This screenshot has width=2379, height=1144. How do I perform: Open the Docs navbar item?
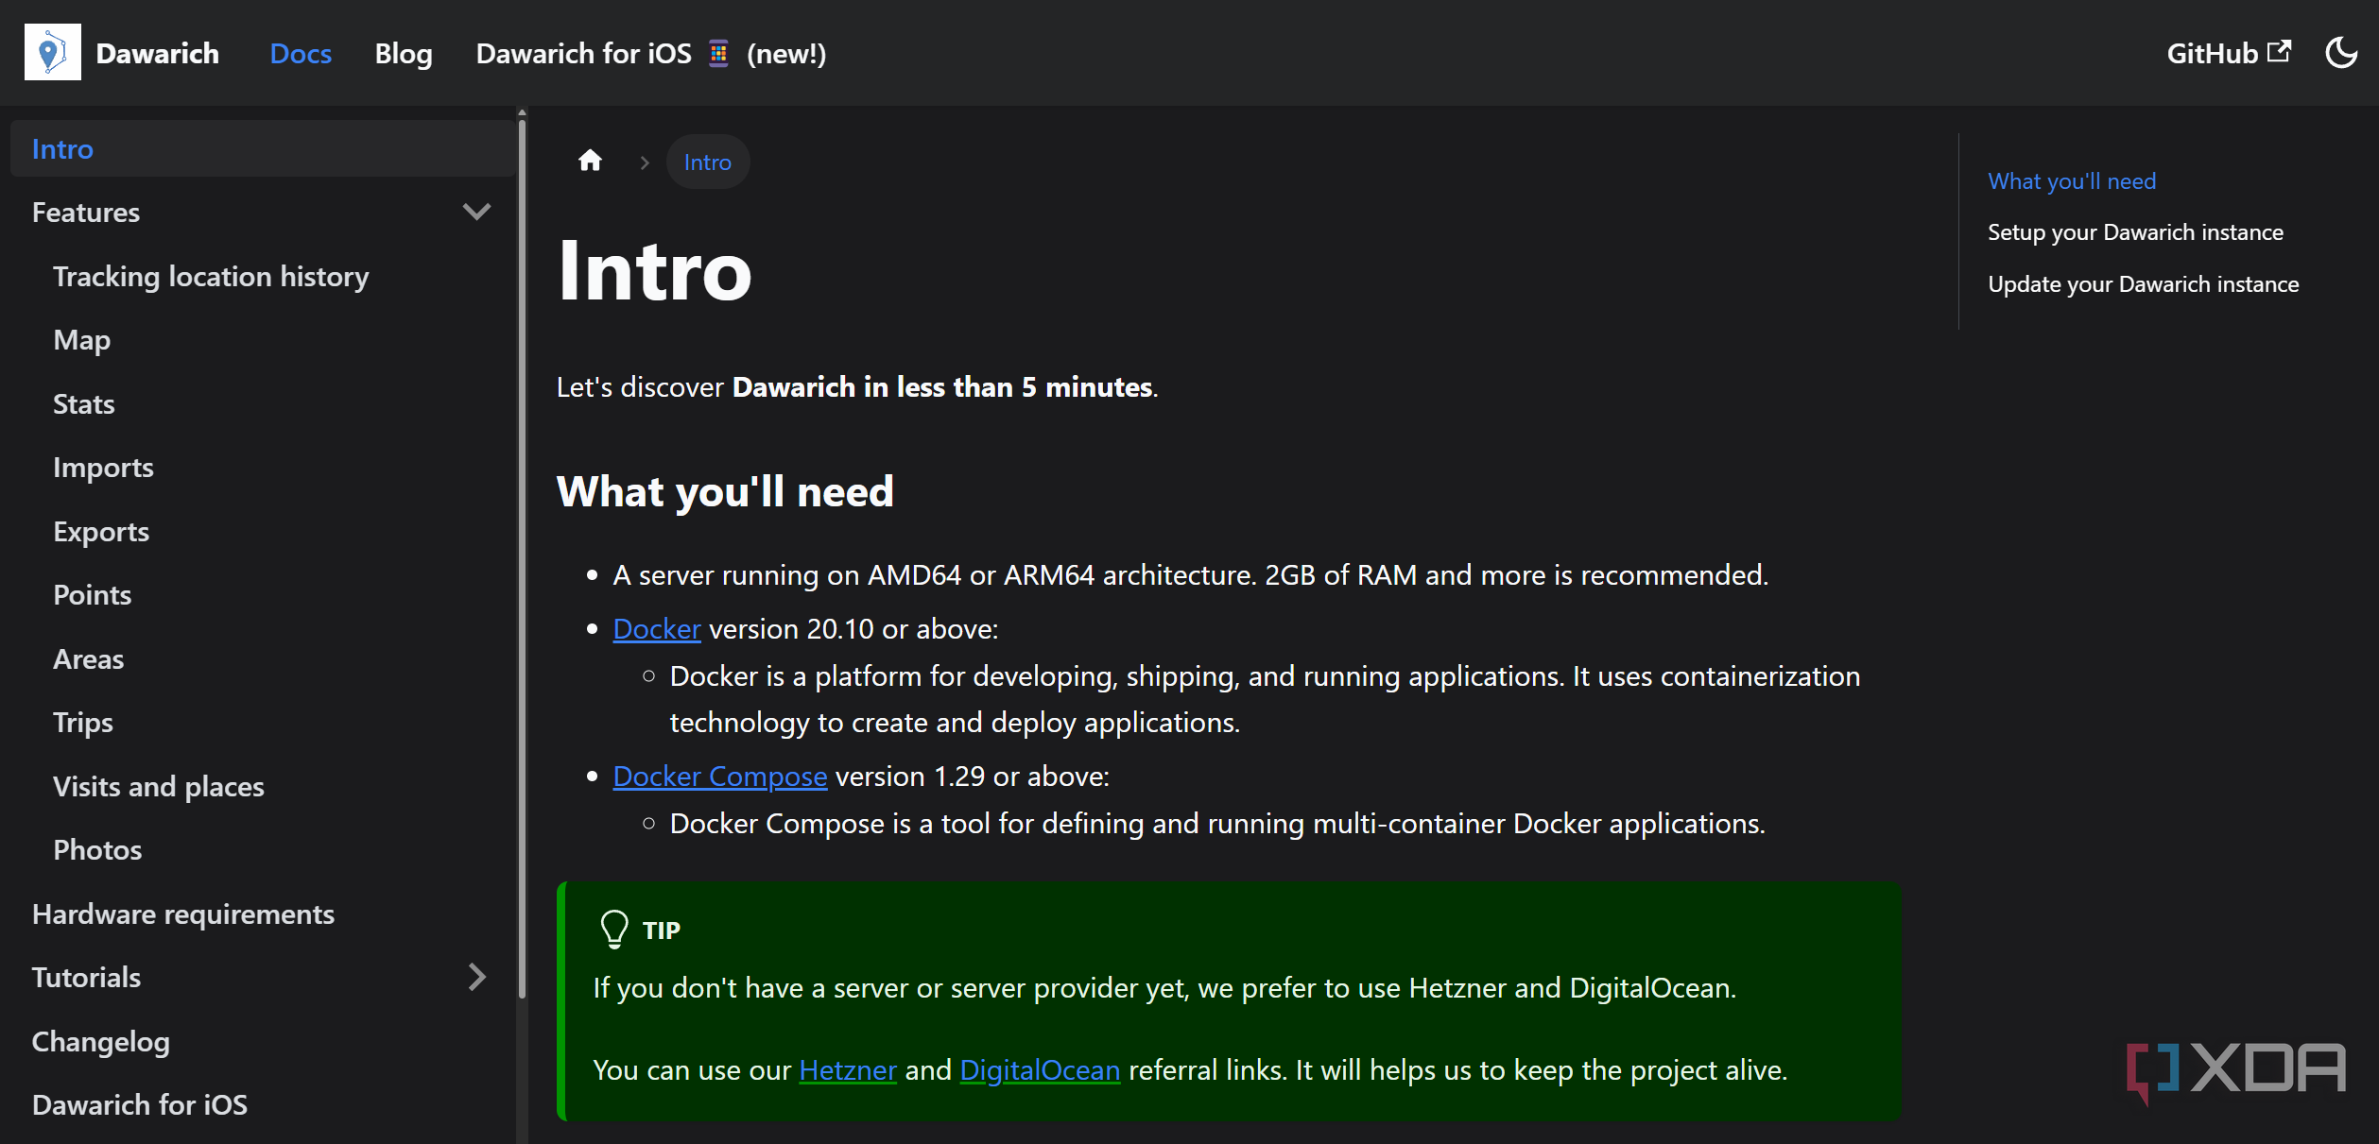pyautogui.click(x=301, y=53)
